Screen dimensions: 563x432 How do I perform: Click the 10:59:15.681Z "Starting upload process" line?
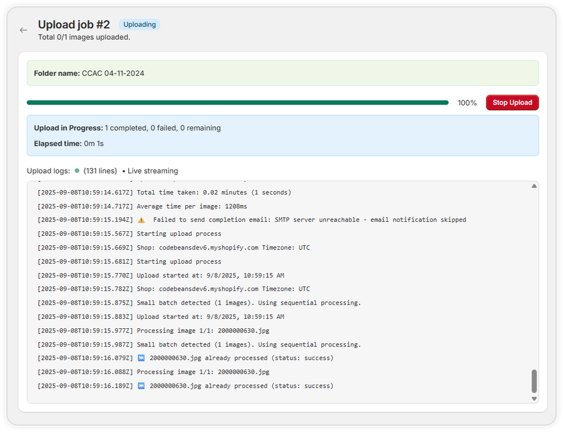(129, 261)
